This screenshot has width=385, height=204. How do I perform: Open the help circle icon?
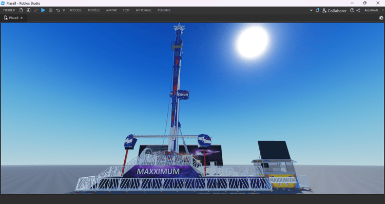[352, 10]
